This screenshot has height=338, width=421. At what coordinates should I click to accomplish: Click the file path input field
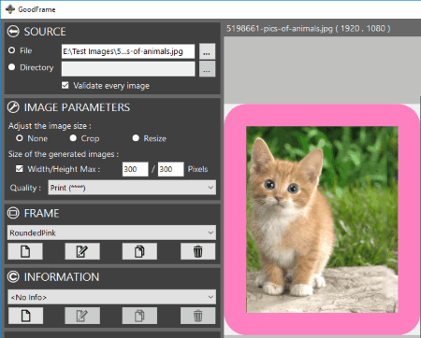128,51
